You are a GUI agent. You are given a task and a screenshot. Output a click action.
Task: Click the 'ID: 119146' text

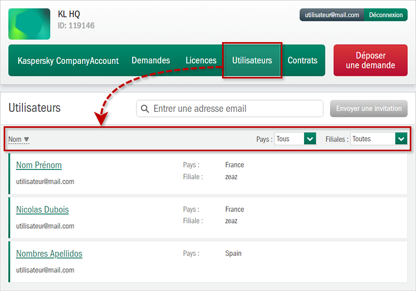(76, 25)
